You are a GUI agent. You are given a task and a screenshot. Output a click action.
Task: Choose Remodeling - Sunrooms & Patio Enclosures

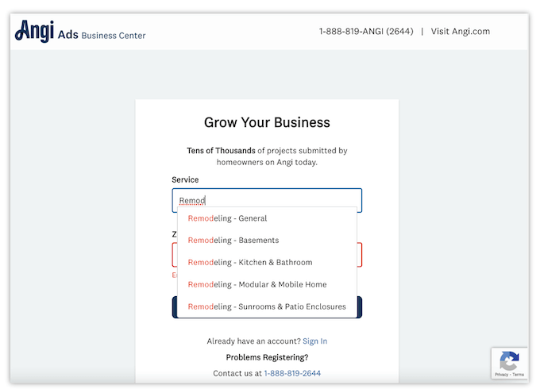point(267,306)
